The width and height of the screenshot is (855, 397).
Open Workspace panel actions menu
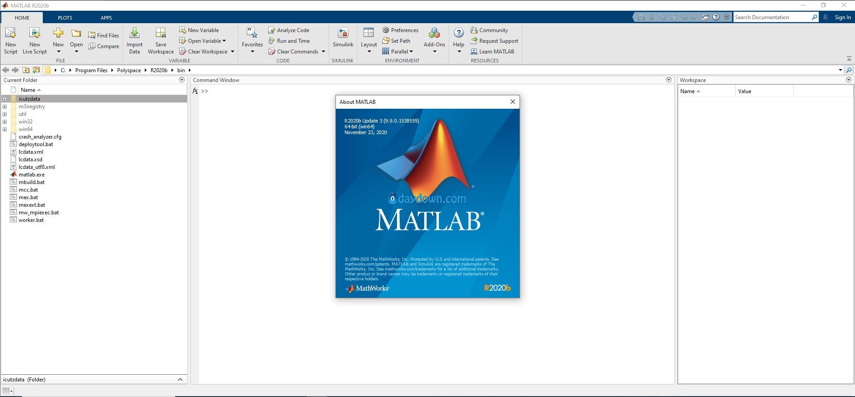[x=849, y=80]
